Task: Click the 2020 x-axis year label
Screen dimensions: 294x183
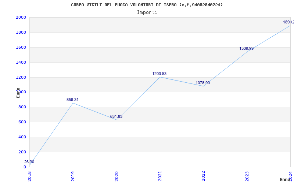Action: click(x=116, y=176)
